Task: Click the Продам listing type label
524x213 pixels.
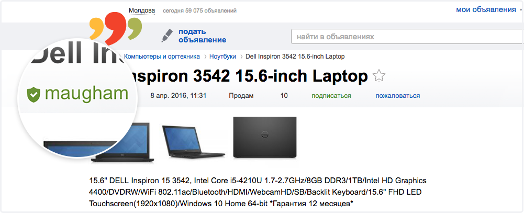Action: tap(241, 96)
